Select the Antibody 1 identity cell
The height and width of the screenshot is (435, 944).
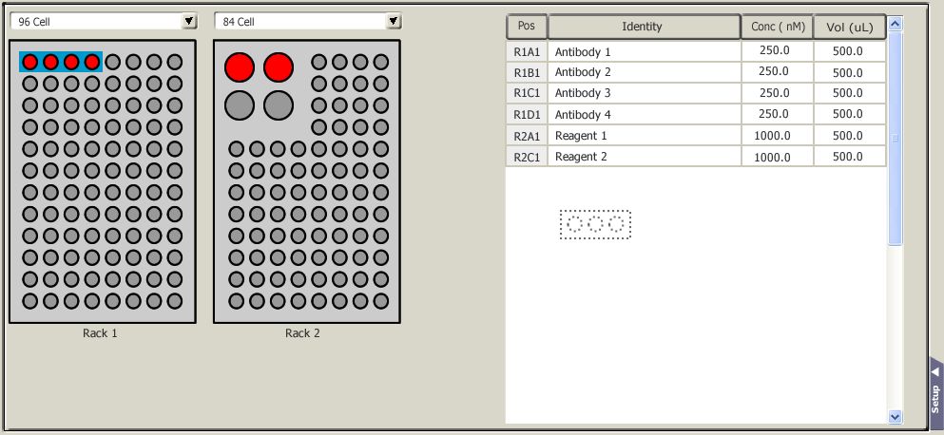pos(644,51)
